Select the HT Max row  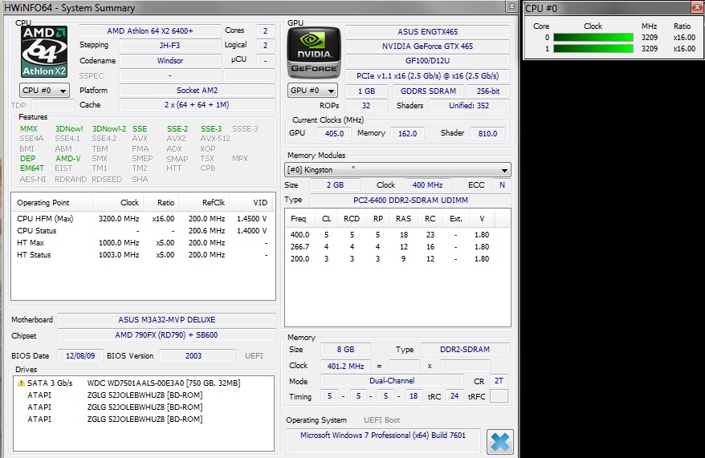click(x=143, y=242)
